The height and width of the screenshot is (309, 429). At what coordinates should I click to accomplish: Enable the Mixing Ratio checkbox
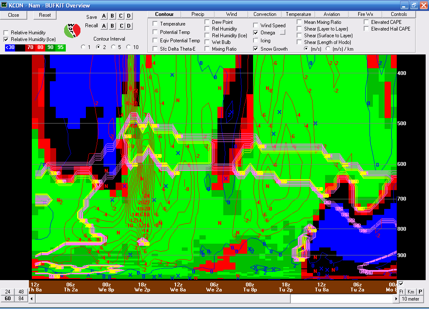(207, 49)
